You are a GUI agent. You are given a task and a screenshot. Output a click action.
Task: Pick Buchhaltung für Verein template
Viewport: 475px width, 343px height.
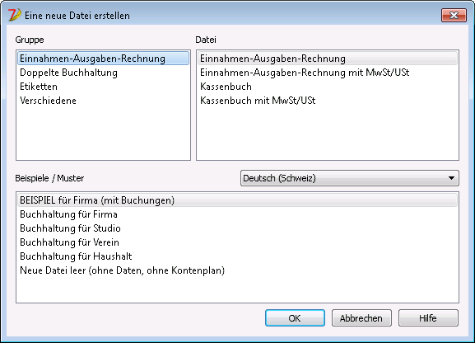237,242
